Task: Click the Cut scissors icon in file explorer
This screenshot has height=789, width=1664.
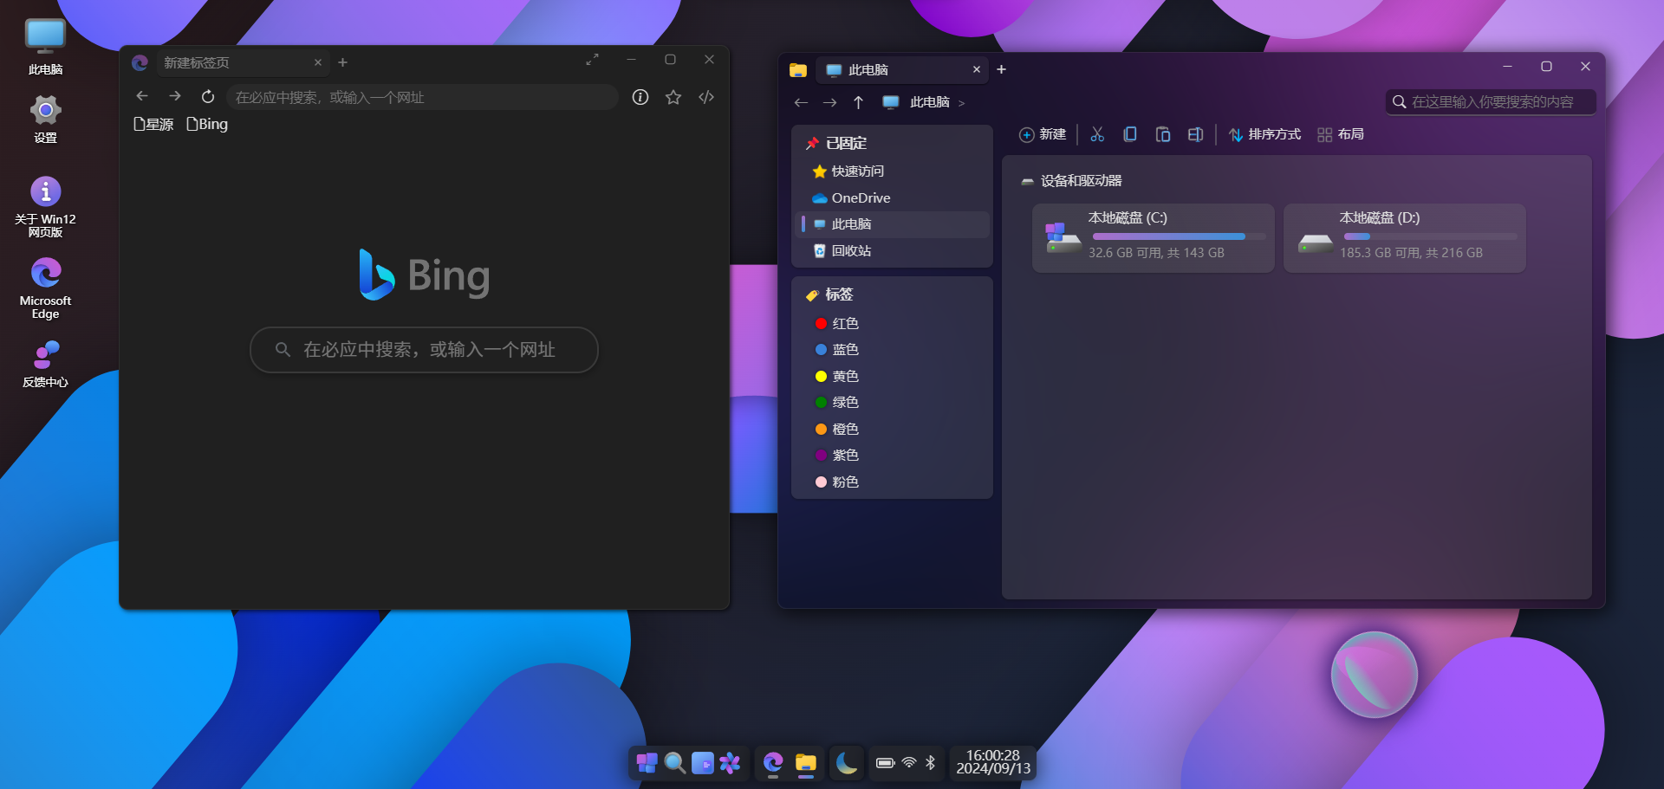Action: pos(1097,134)
